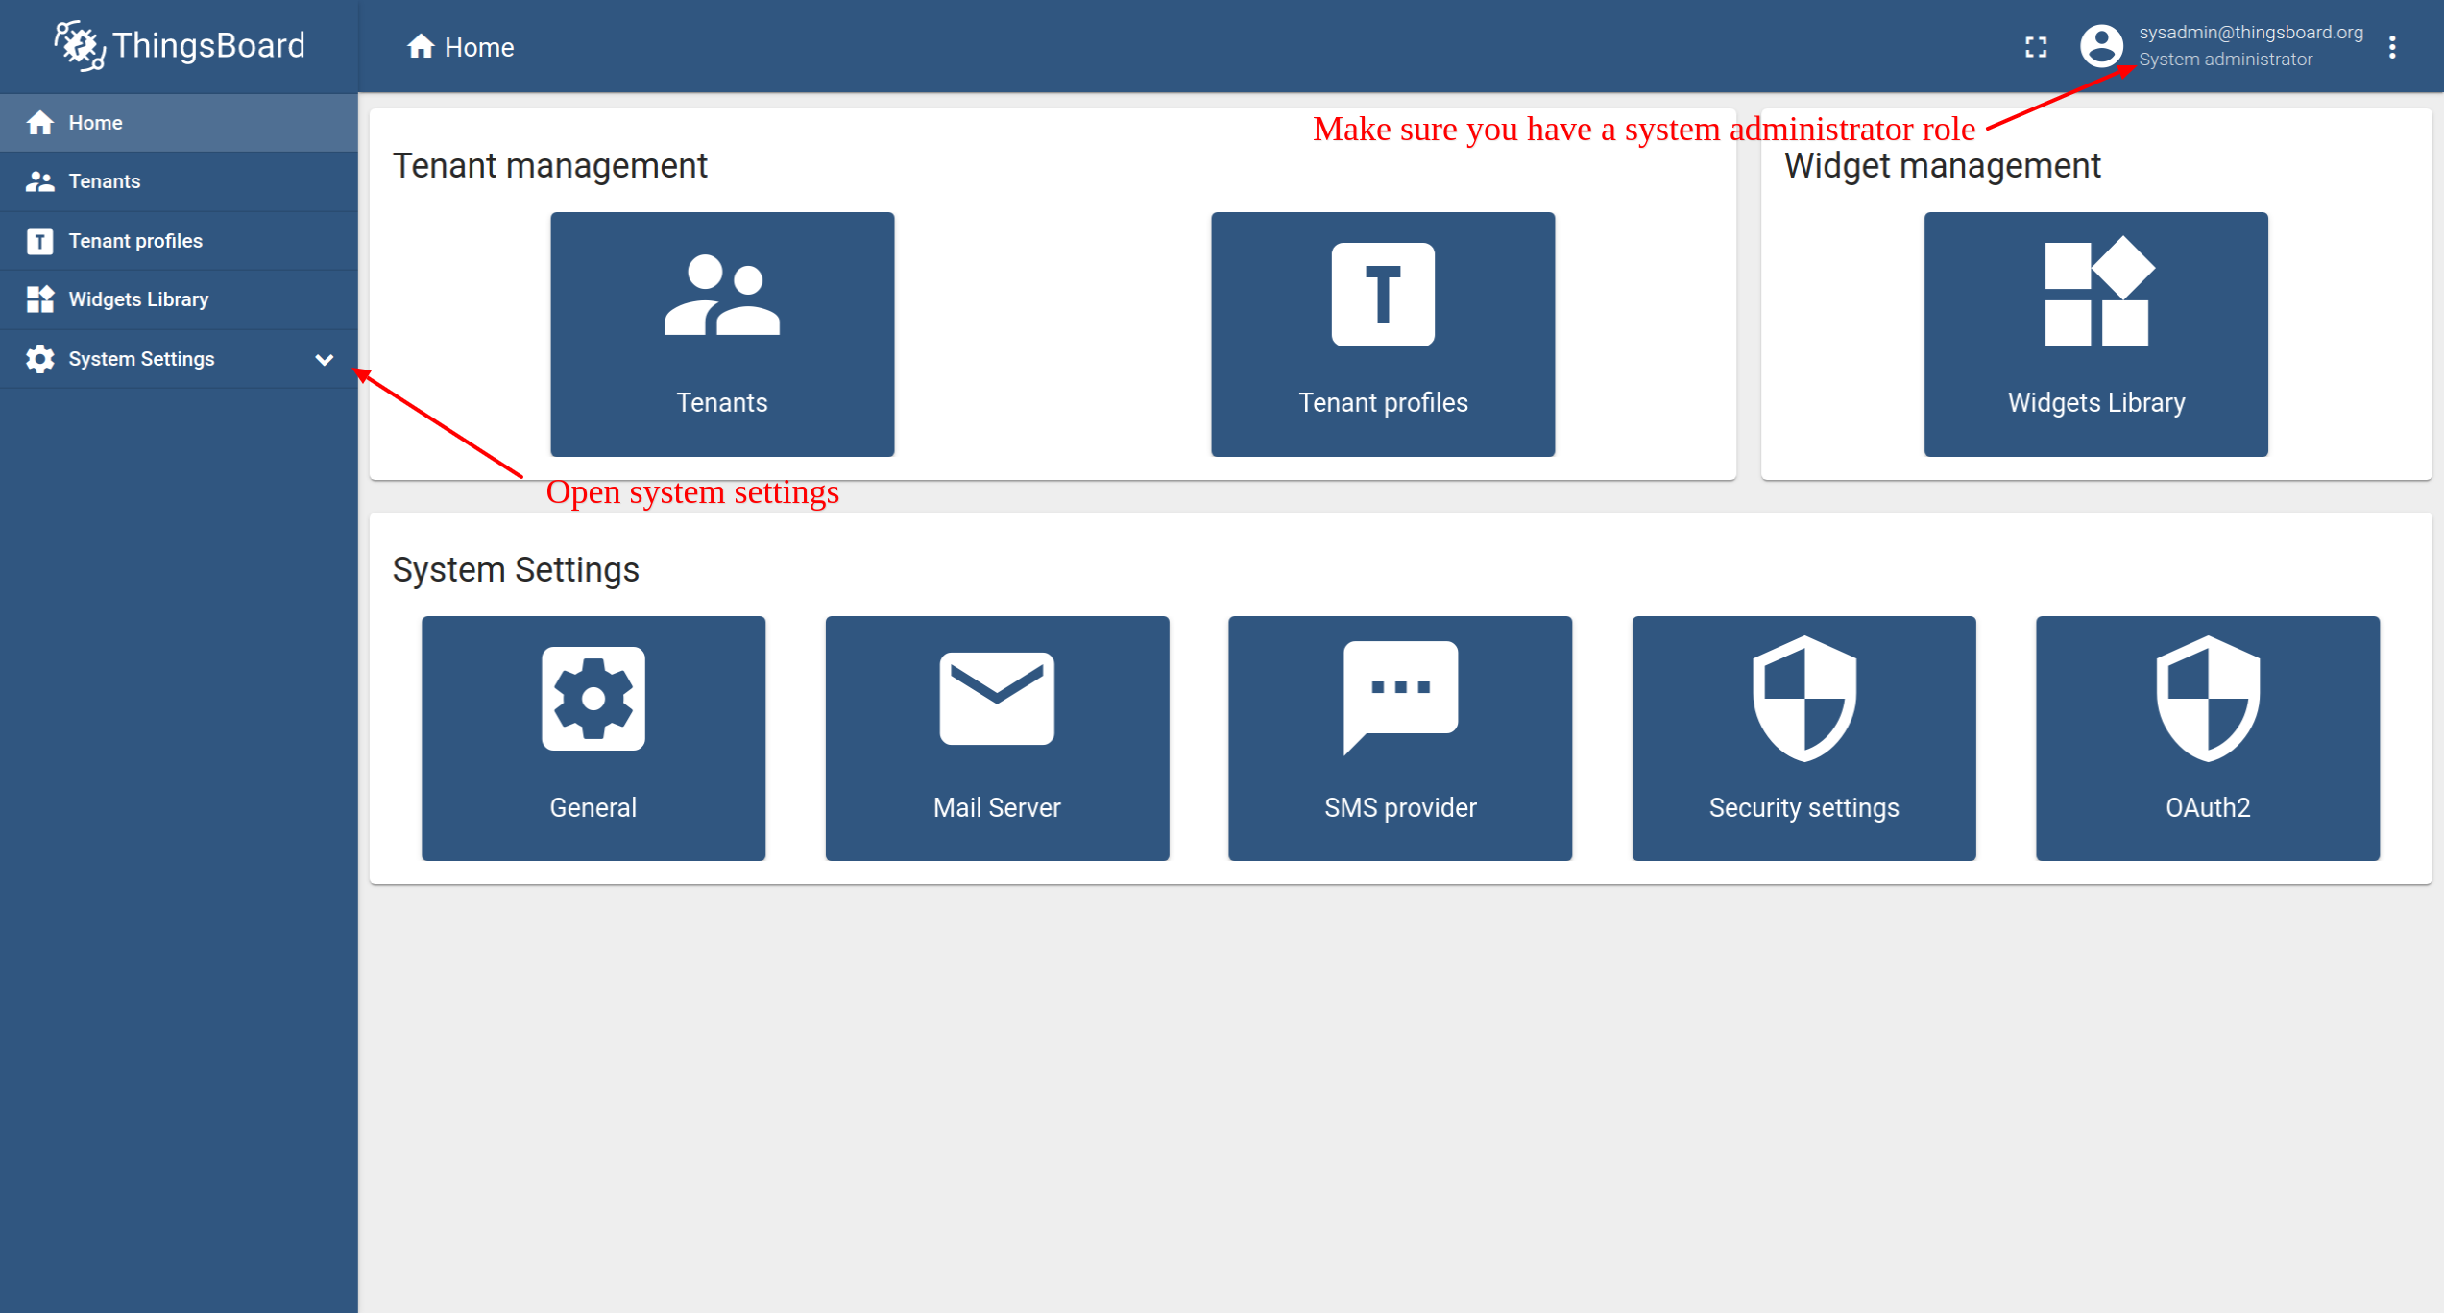The width and height of the screenshot is (2444, 1313).
Task: Toggle fullscreen mode icon
Action: point(2035,47)
